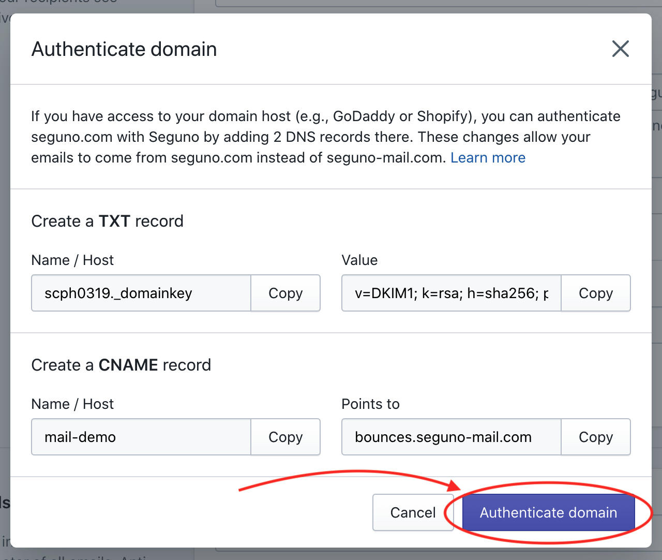
Task: Copy the CNAME Points to value
Action: click(596, 437)
